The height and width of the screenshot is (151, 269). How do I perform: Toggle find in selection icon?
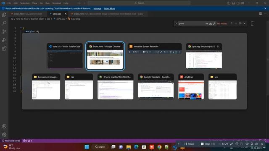240,23
